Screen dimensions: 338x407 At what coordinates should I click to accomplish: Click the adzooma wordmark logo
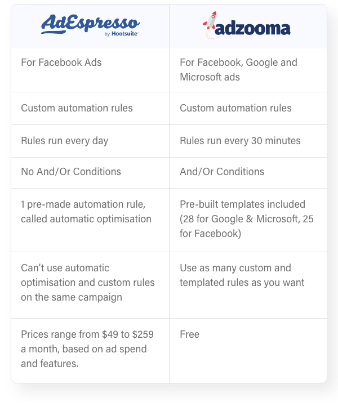coord(252,28)
